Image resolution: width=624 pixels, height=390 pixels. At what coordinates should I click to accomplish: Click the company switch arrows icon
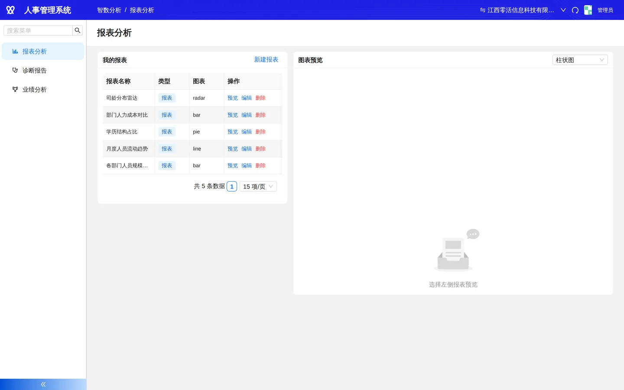(482, 10)
